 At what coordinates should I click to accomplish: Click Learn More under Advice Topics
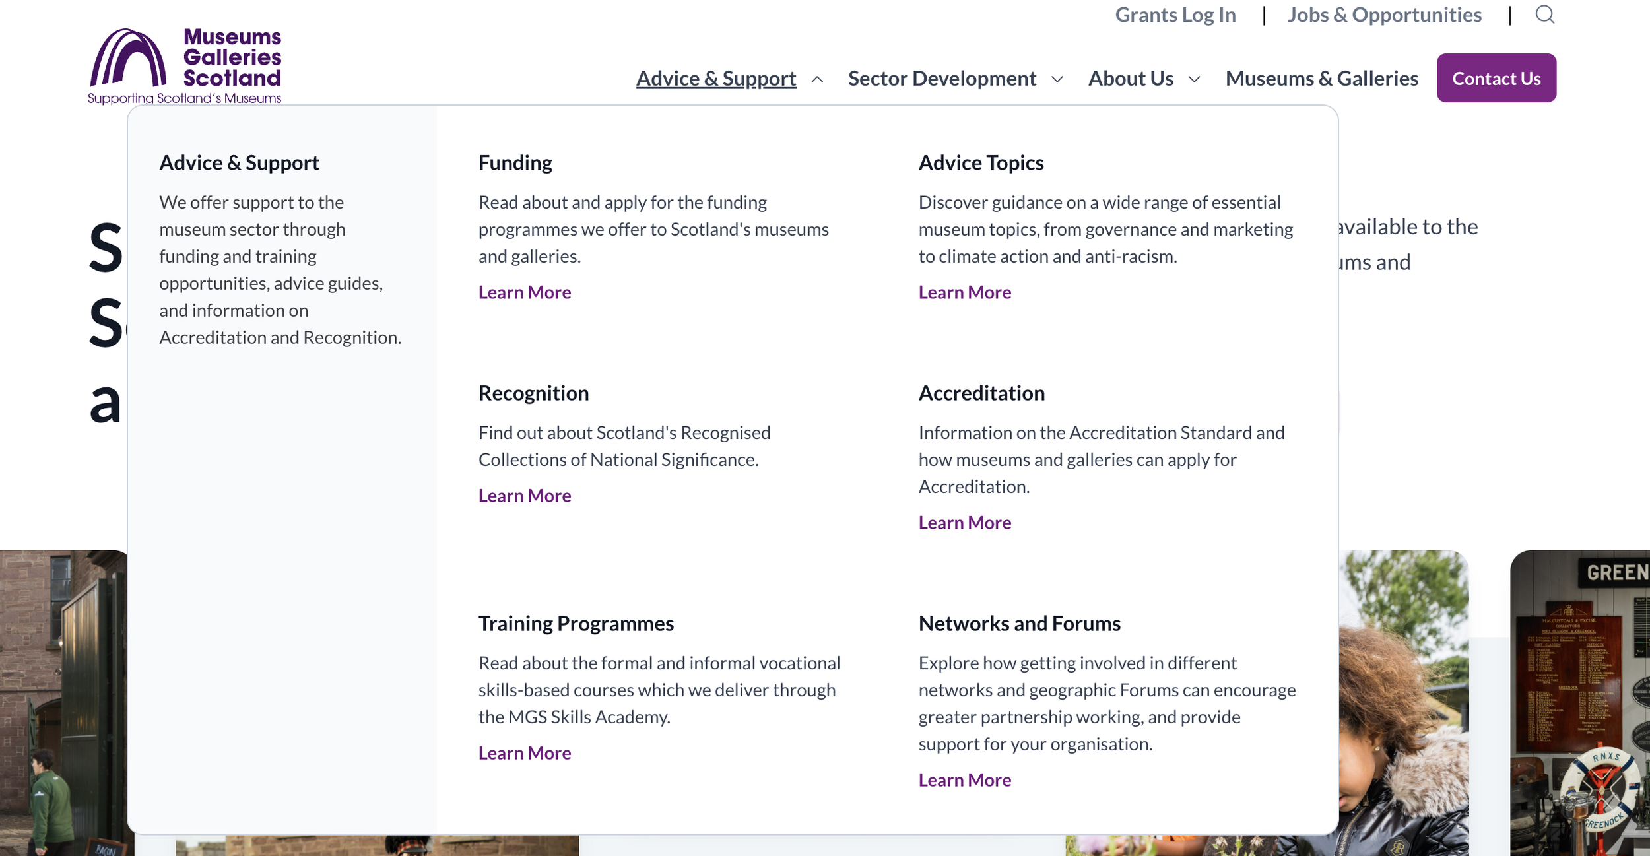click(965, 292)
